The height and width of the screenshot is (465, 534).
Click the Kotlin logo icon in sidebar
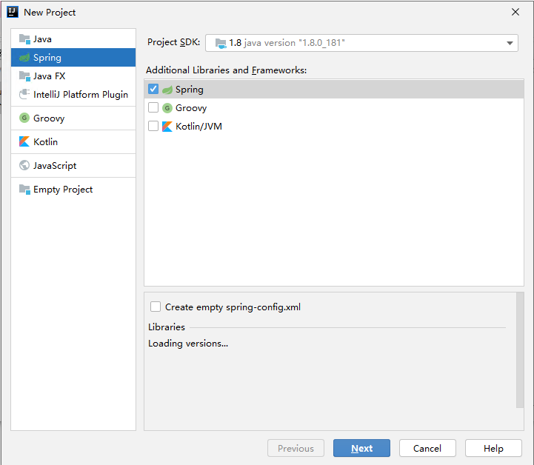pos(24,141)
